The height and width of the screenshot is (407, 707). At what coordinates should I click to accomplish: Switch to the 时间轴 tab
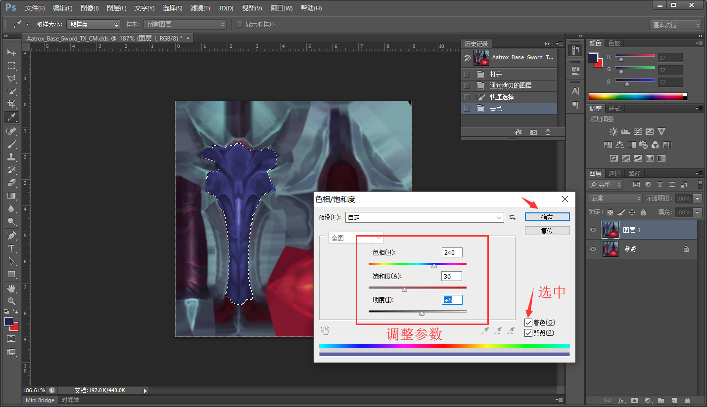pyautogui.click(x=70, y=400)
